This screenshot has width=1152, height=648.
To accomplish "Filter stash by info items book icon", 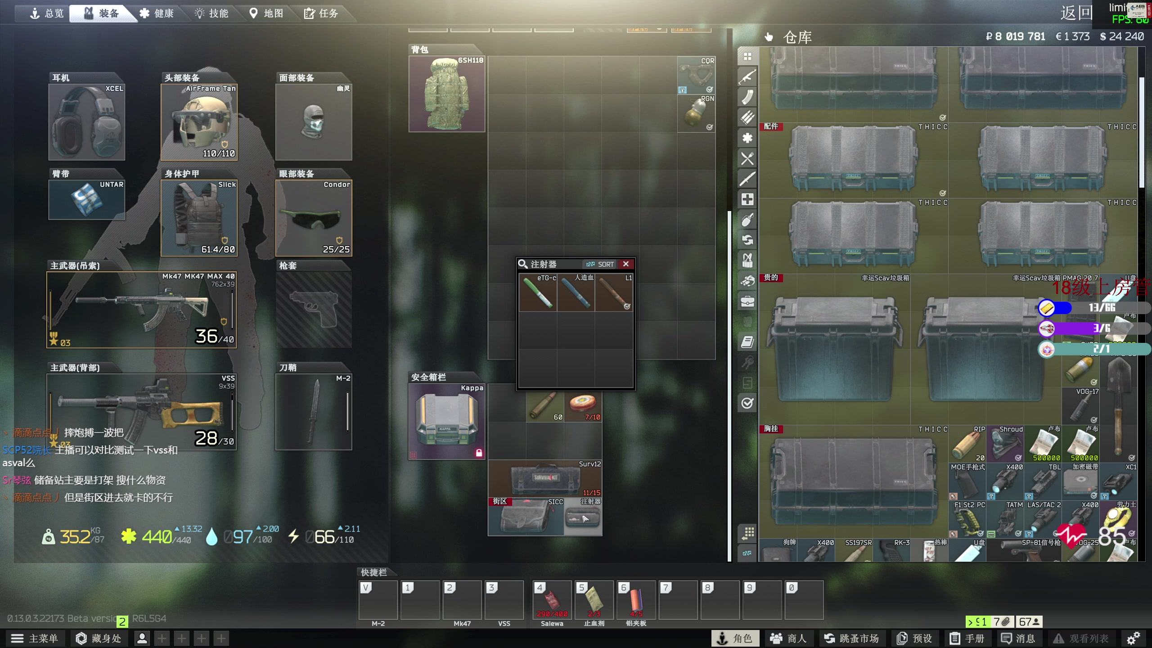I will click(x=747, y=342).
